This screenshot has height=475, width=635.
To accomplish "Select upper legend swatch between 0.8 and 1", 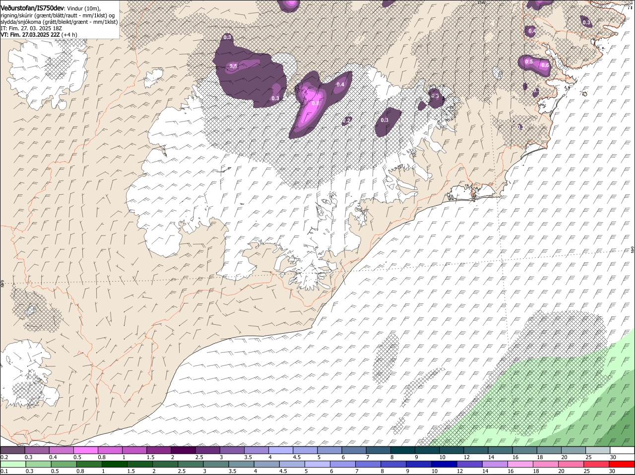I will tap(110, 450).
